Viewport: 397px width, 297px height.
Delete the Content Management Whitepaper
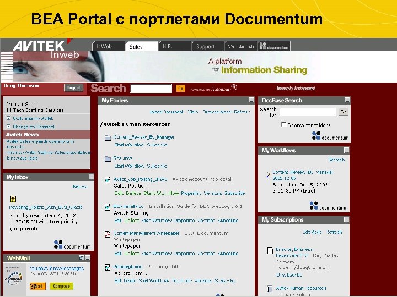pos(132,254)
